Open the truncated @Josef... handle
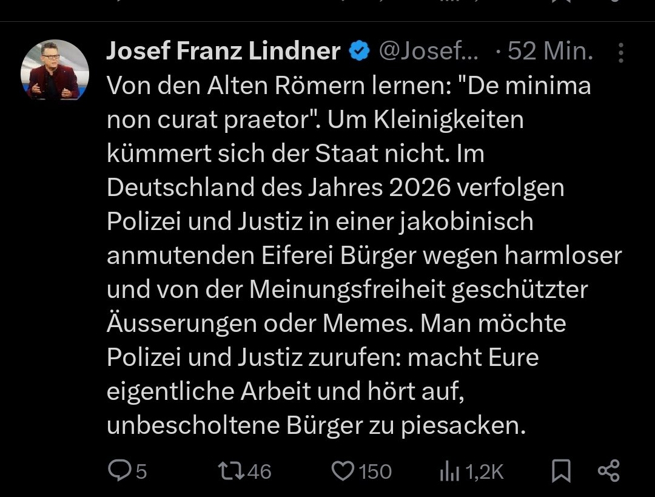Viewport: 655px width, 497px height. click(x=429, y=52)
